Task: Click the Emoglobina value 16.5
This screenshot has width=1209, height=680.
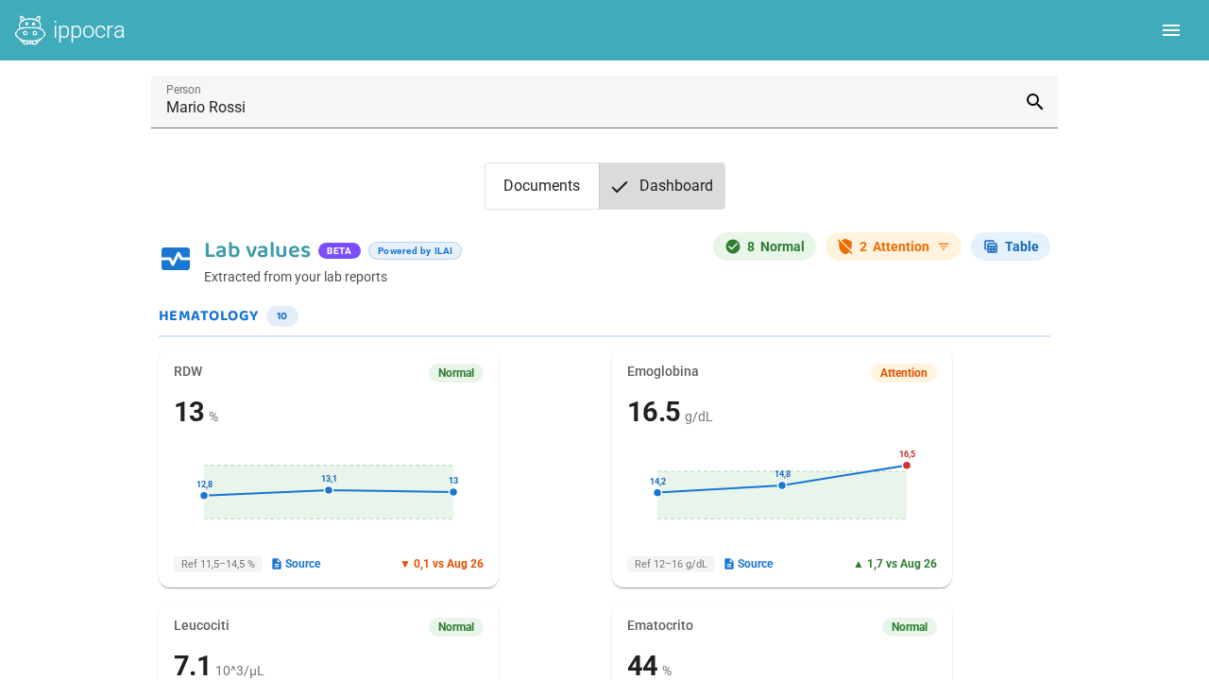Action: 654,412
